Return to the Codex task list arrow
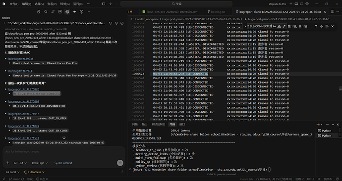 [4, 23]
